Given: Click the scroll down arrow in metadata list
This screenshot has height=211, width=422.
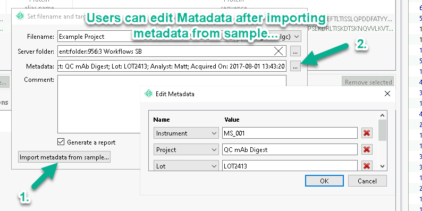Looking at the screenshot, I should 383,166.
